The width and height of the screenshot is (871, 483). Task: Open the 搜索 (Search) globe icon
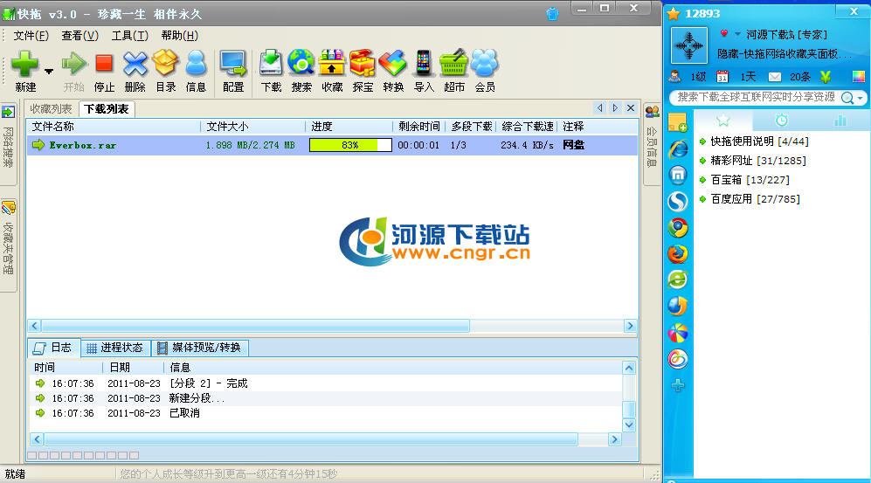point(301,62)
